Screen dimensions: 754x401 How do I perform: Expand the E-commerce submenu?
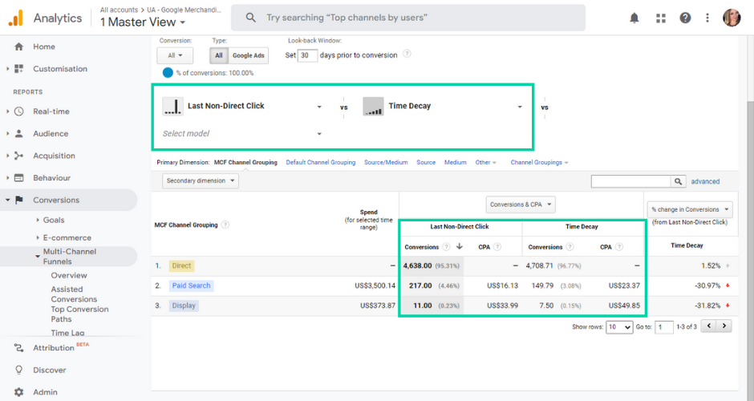tap(38, 237)
